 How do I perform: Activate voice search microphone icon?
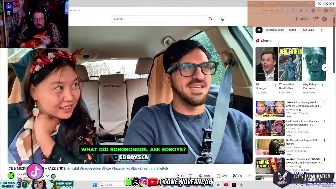222,19
